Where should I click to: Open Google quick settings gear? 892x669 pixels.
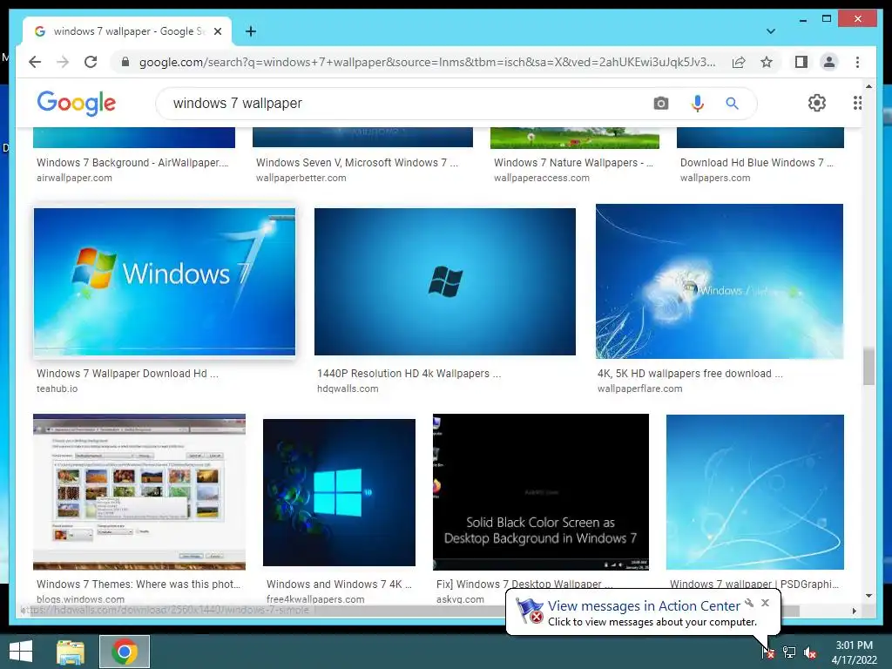817,103
